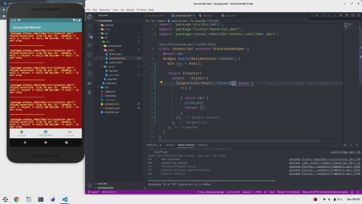This screenshot has height=204, width=362.
Task: Open python.dart in the explorer tree
Action: click(x=115, y=62)
